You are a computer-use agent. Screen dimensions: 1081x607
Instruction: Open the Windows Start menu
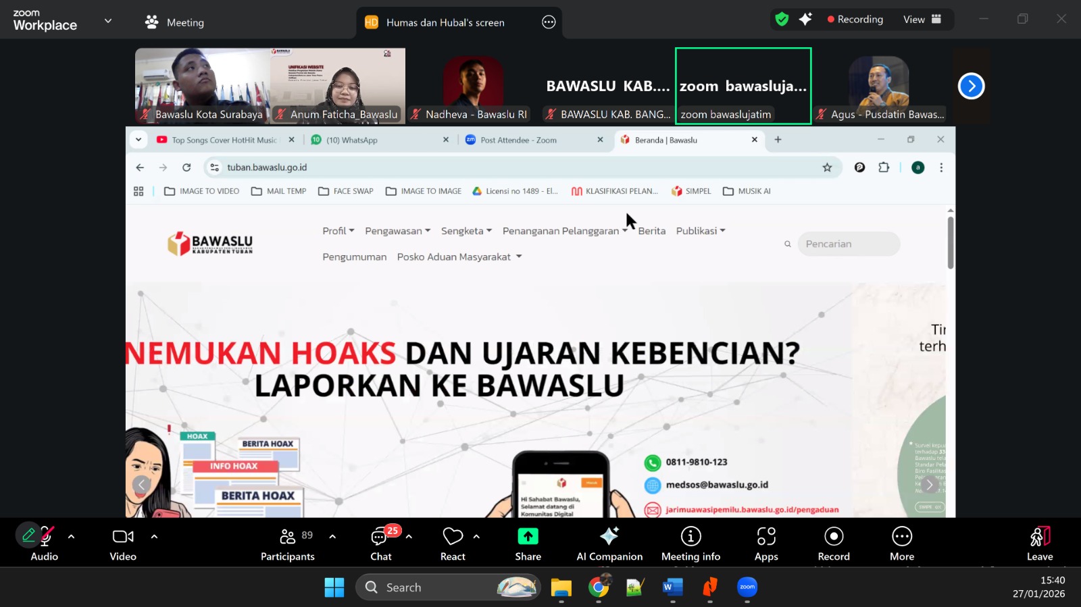(x=334, y=587)
